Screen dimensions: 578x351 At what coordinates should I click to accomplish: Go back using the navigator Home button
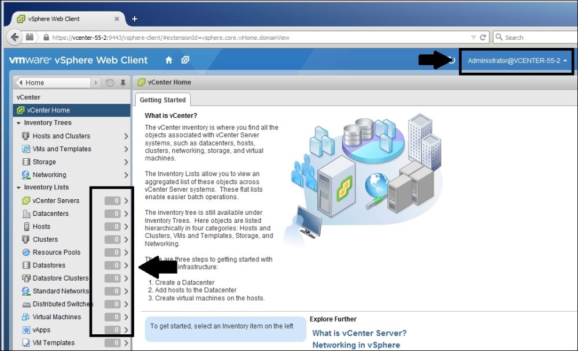point(53,83)
